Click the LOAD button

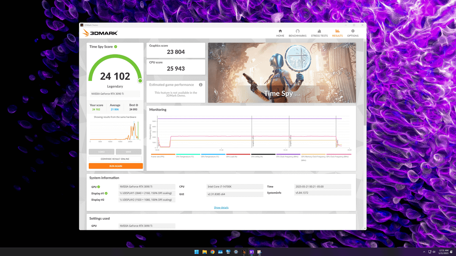[x=101, y=152]
